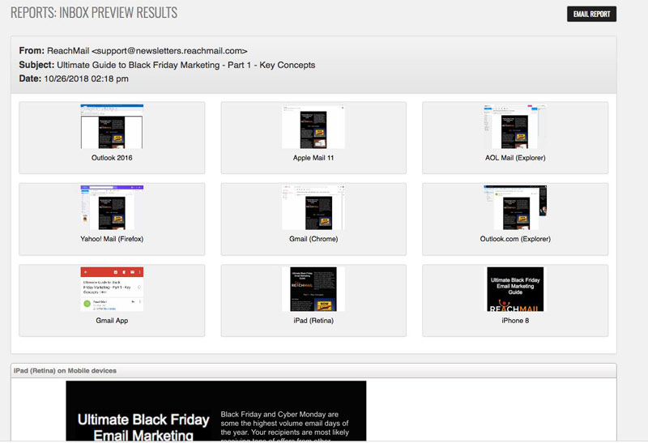Click the email Subject line text
The width and height of the screenshot is (648, 443).
tap(185, 65)
